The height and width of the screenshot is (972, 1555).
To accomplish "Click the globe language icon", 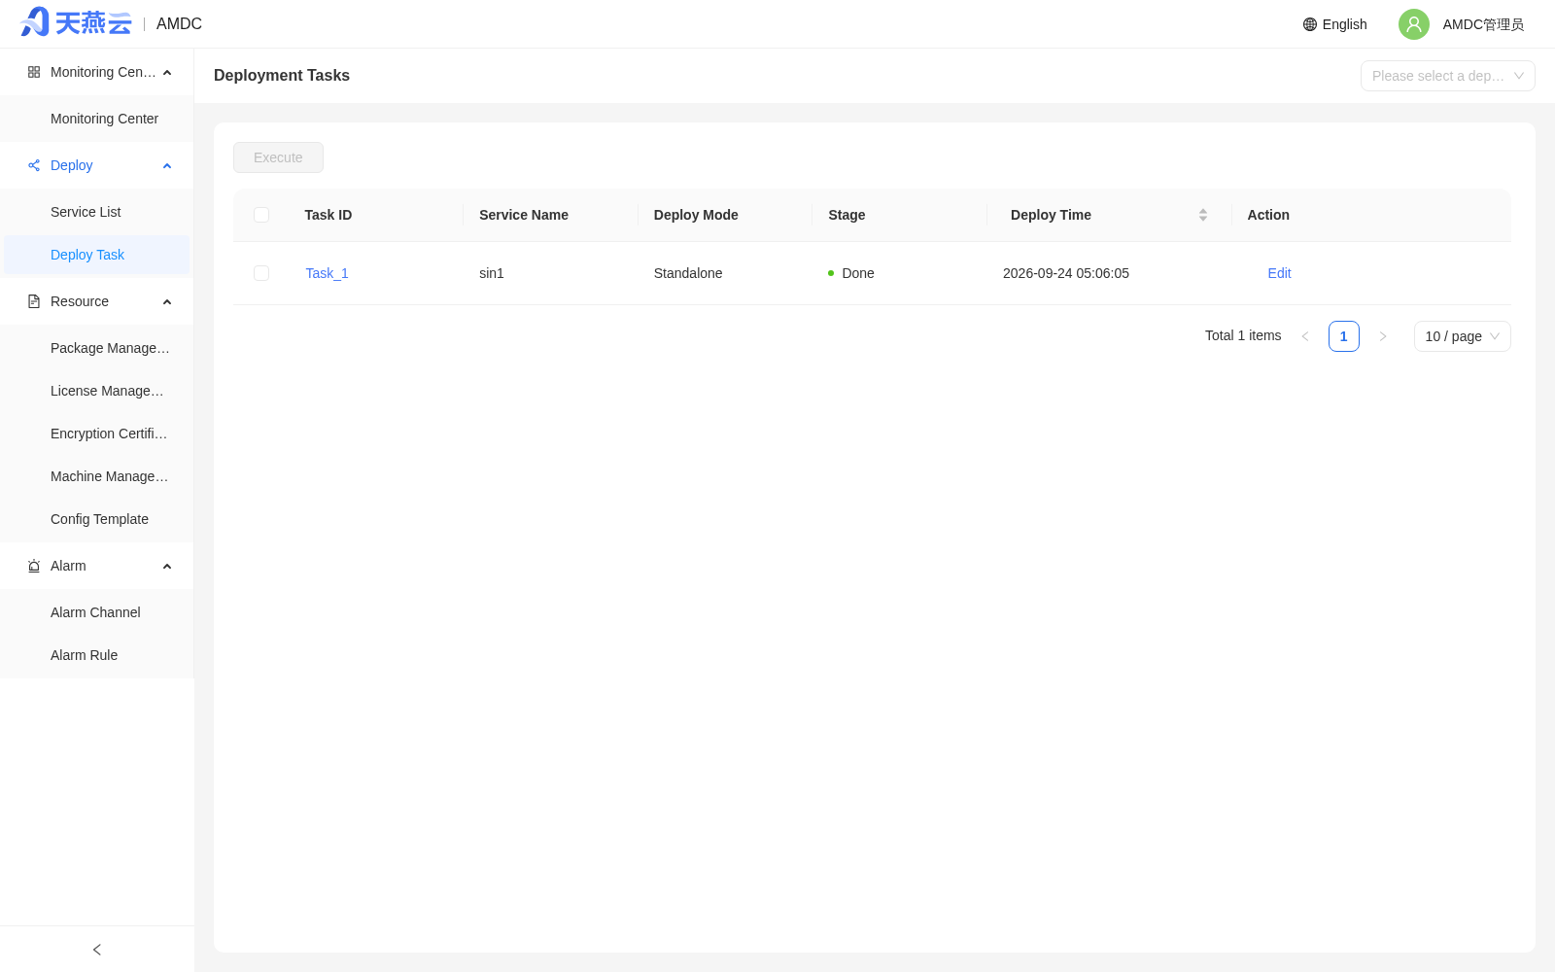I will (x=1310, y=24).
